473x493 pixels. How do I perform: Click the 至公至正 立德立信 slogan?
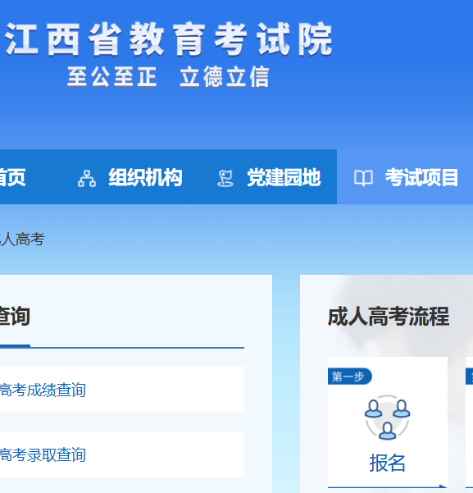(168, 77)
